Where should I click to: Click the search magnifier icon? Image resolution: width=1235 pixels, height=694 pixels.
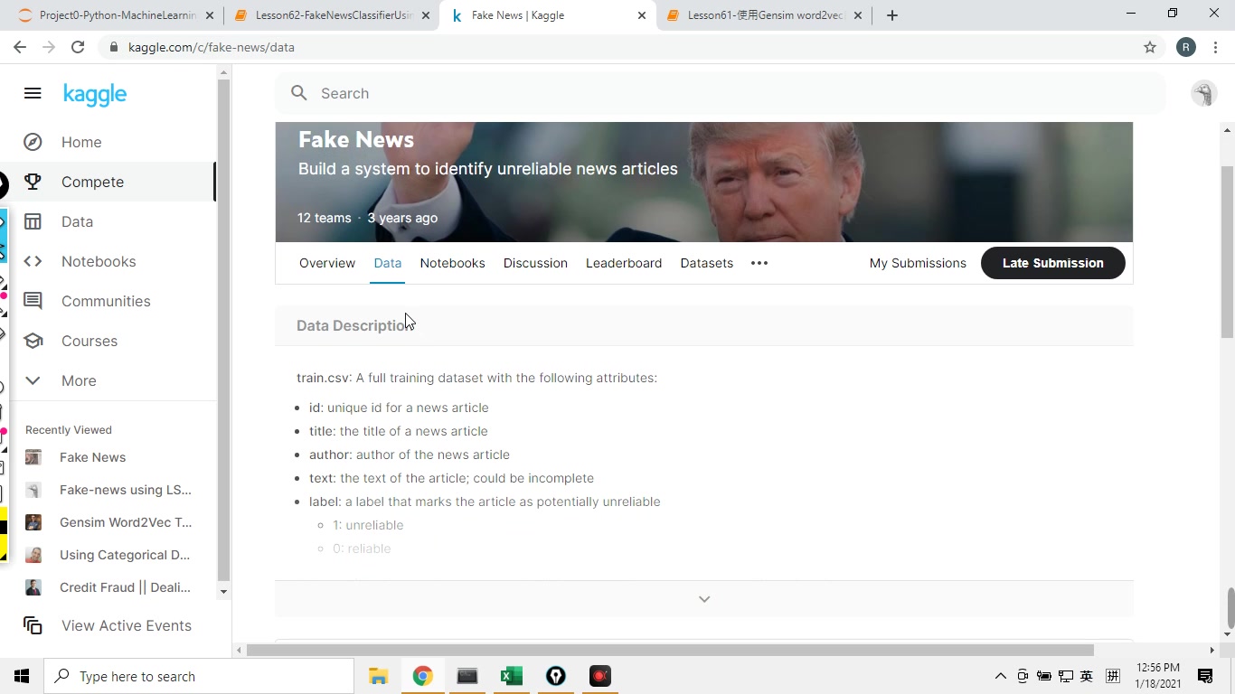pos(299,93)
